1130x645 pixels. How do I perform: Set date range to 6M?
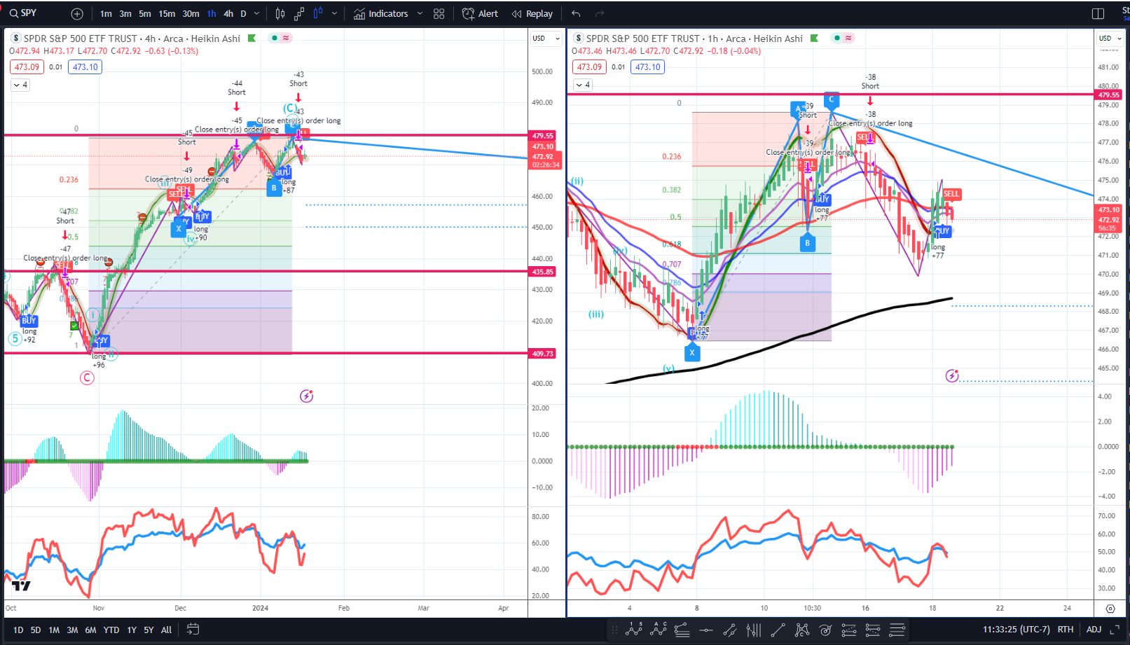point(91,630)
